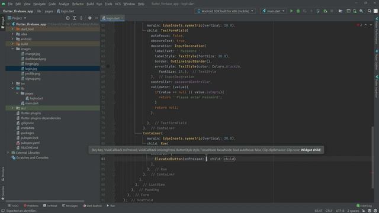The height and width of the screenshot is (213, 379).
Task: Click previous highlighted error arrow
Action: [x=365, y=25]
